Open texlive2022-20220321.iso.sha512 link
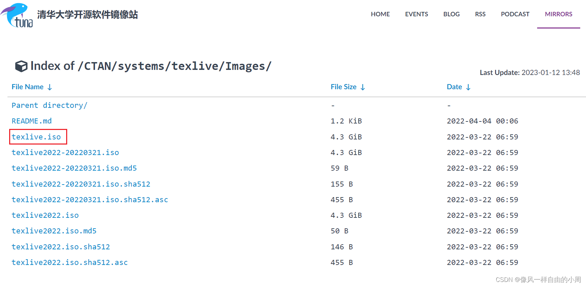586x286 pixels. coord(81,184)
